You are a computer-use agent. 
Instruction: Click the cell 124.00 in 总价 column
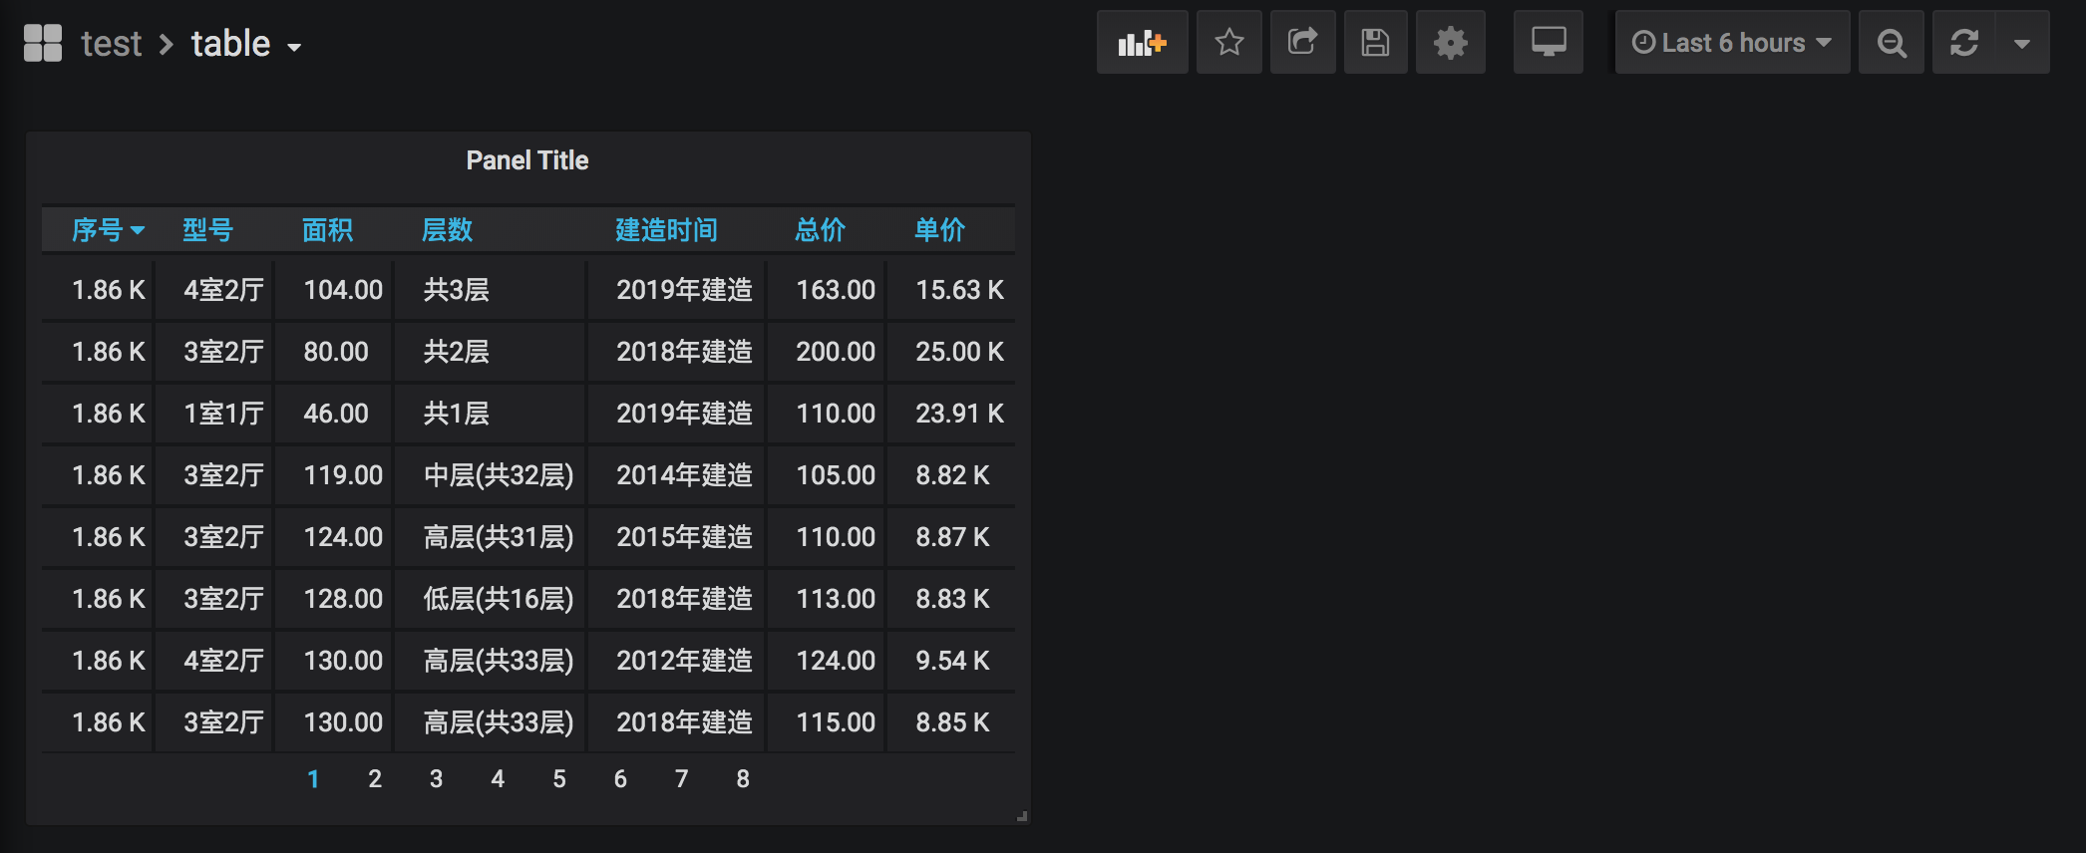(x=826, y=661)
